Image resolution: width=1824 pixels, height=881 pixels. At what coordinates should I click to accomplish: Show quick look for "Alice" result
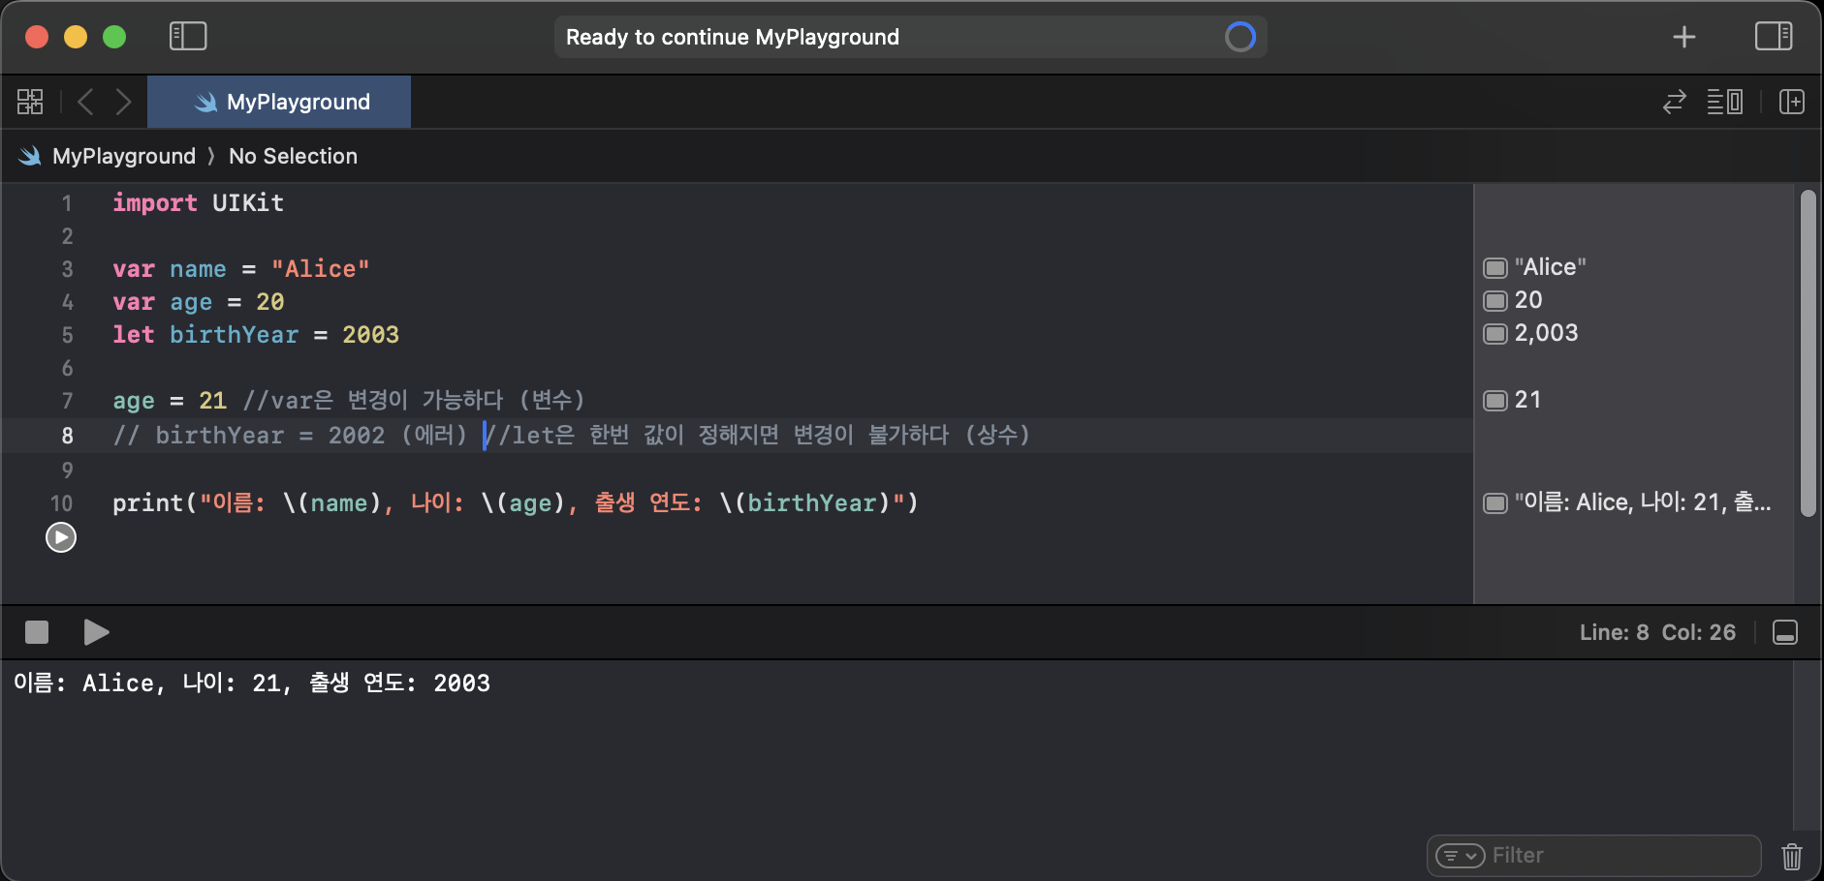click(1495, 267)
